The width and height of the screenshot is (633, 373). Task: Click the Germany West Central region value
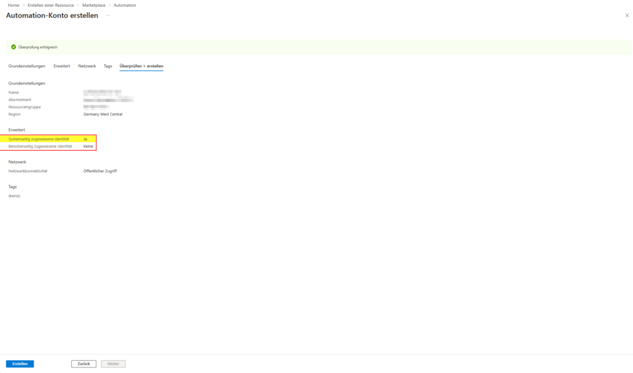click(x=103, y=114)
